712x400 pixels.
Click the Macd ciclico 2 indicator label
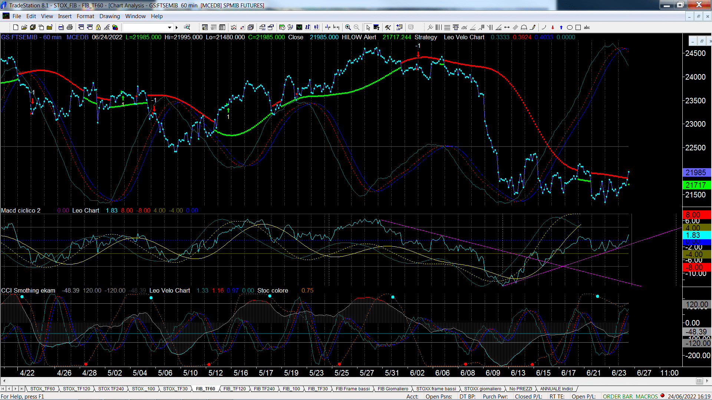pos(21,210)
